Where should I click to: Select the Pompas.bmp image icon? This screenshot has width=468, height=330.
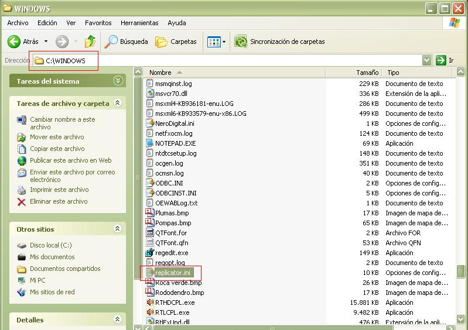click(x=149, y=222)
